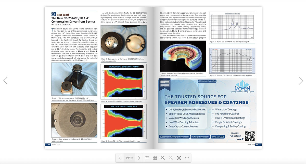Click the horizontal directivity map image
306x164 pixels.
[x=124, y=82]
